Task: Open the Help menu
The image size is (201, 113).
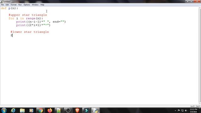Action: coord(42,5)
